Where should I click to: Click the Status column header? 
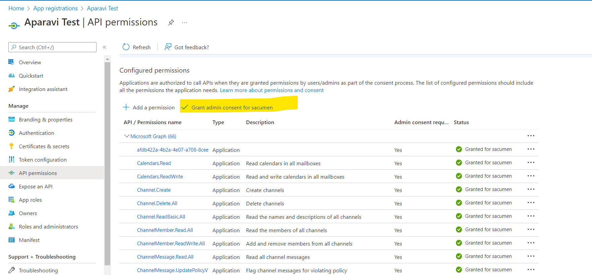[x=461, y=122]
